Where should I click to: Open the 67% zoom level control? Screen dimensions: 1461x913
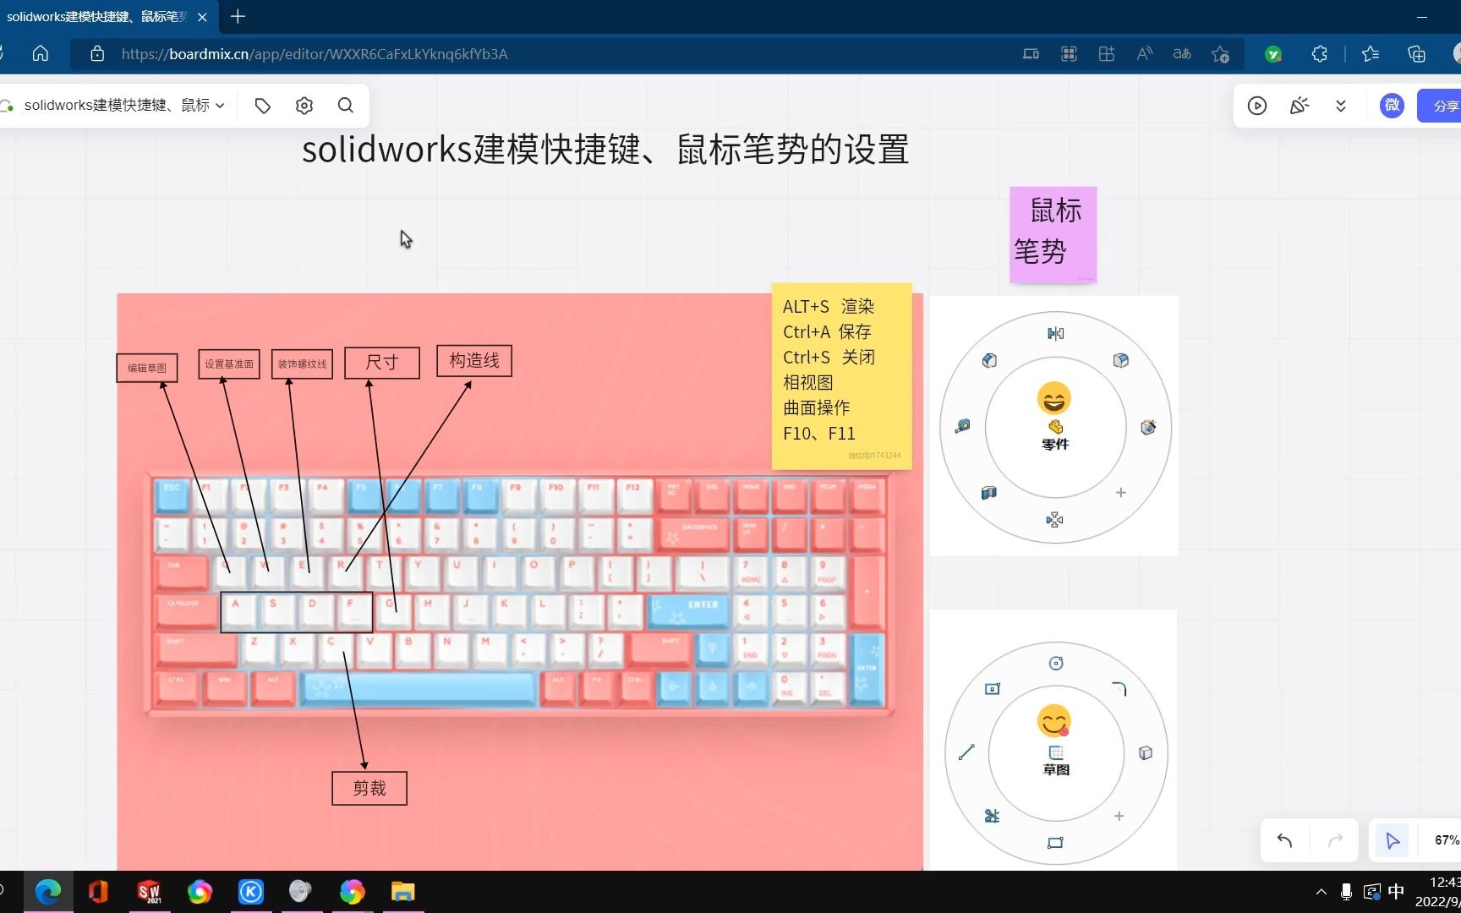coord(1446,840)
